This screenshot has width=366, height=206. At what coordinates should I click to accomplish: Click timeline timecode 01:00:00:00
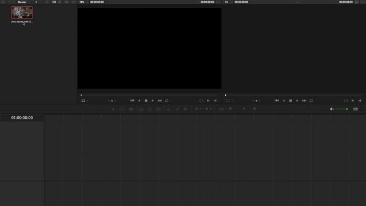22,118
